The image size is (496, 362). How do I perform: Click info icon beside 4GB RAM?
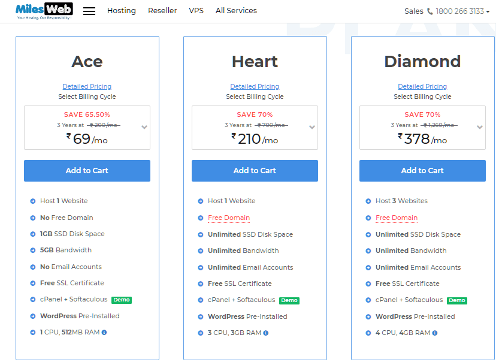(435, 333)
